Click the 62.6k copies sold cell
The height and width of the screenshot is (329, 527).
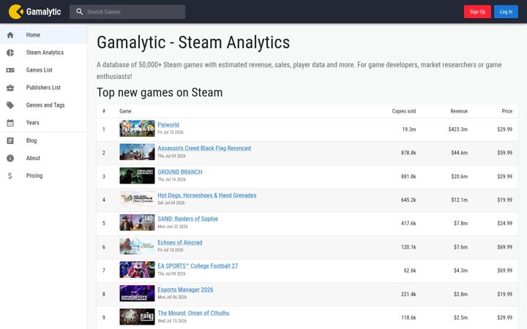pyautogui.click(x=410, y=271)
